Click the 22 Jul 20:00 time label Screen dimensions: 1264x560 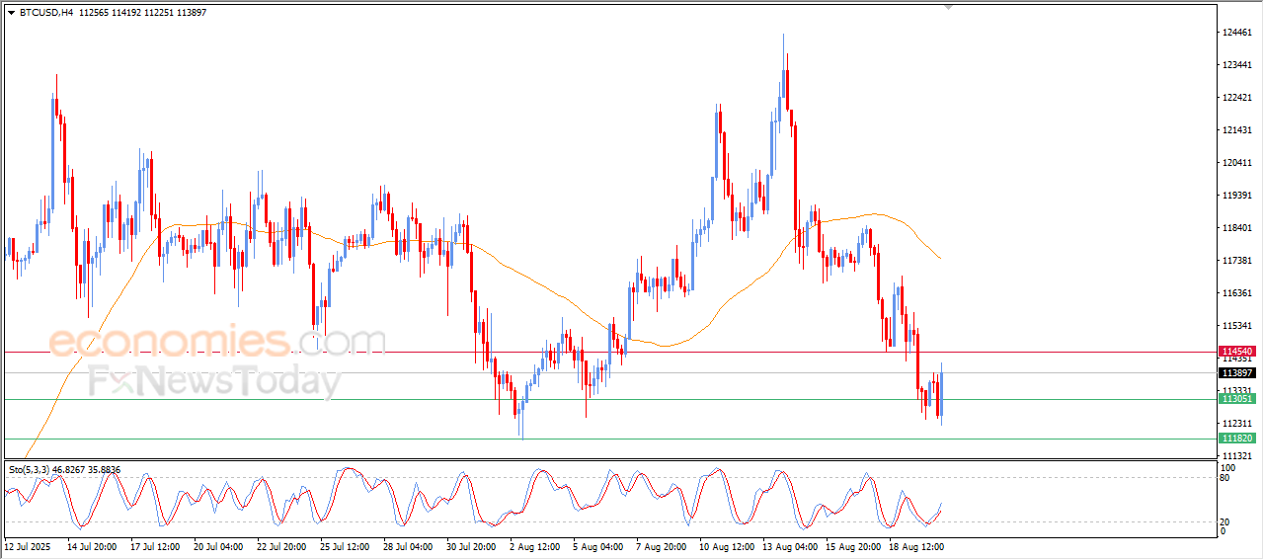[281, 545]
